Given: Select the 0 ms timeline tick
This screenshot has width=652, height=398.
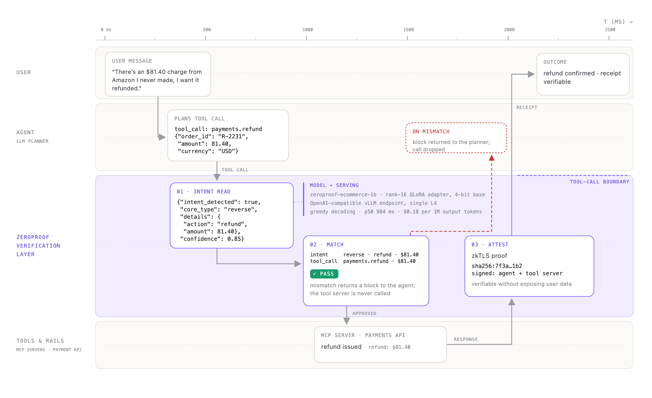Looking at the screenshot, I should coord(106,30).
